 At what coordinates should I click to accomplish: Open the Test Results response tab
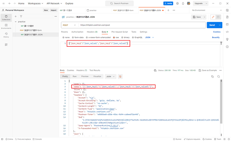point(95,70)
